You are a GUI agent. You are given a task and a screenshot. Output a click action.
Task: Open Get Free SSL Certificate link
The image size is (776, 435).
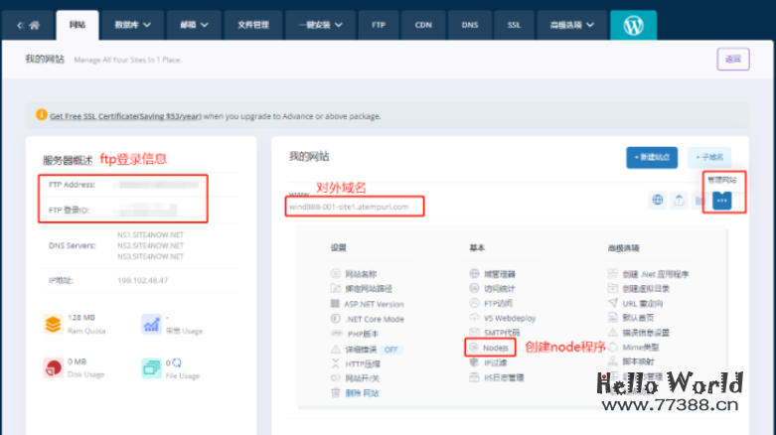(x=125, y=116)
